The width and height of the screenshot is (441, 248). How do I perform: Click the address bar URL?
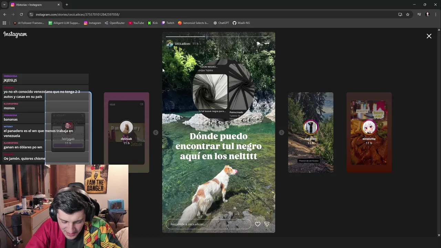pyautogui.click(x=78, y=14)
